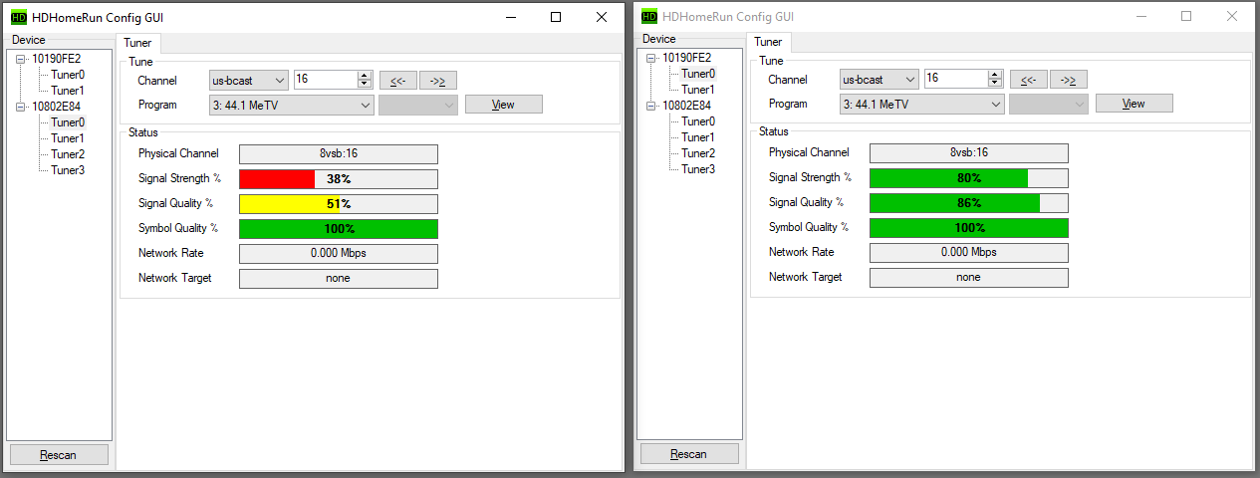The image size is (1260, 478).
Task: Select Tuner1 under 10190FE2 in right window
Action: (x=698, y=90)
